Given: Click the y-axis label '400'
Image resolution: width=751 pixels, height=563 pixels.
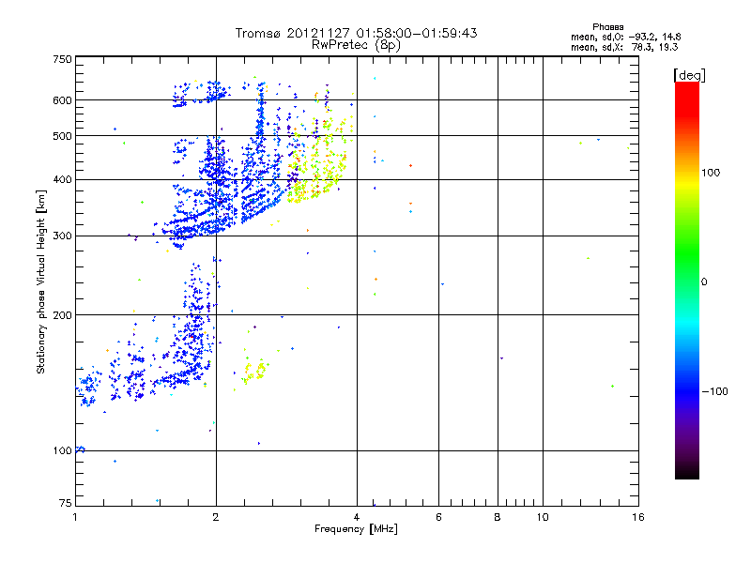Looking at the screenshot, I should pos(62,180).
